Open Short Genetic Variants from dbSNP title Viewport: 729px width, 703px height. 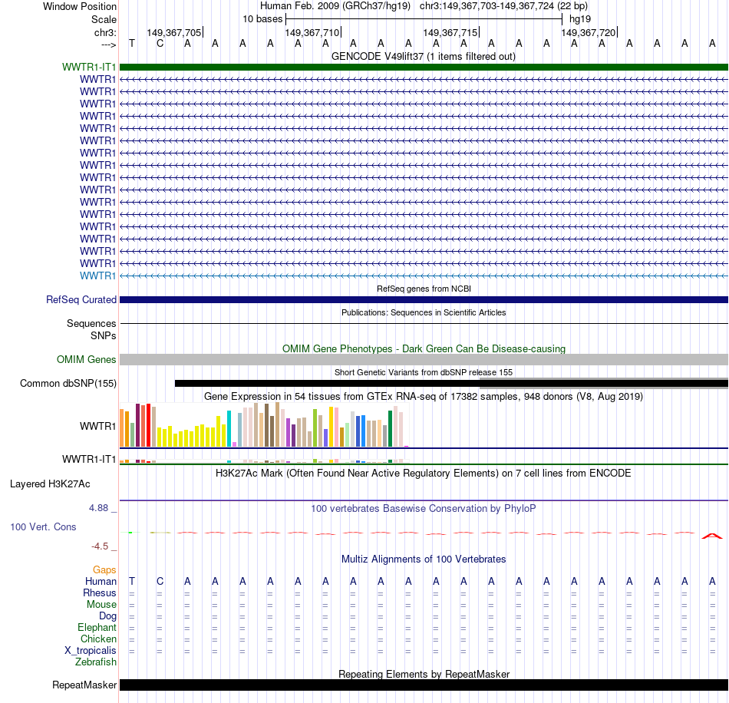pos(424,372)
